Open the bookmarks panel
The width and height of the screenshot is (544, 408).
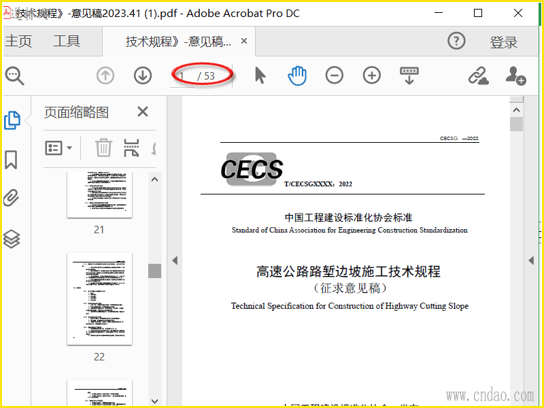[11, 160]
